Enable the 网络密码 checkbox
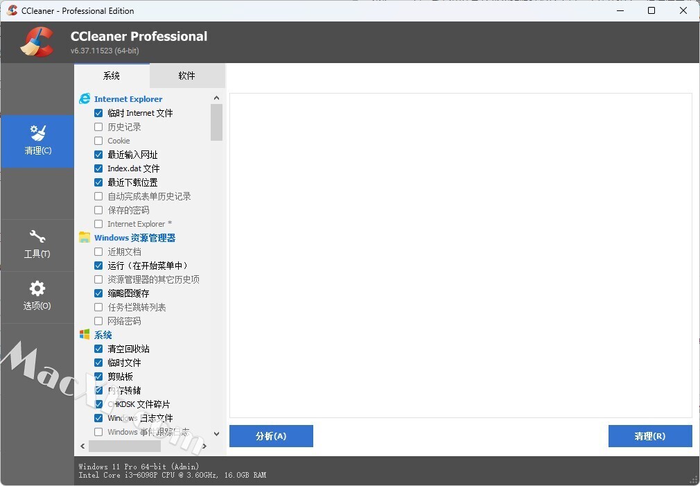Image resolution: width=700 pixels, height=486 pixels. pos(98,321)
